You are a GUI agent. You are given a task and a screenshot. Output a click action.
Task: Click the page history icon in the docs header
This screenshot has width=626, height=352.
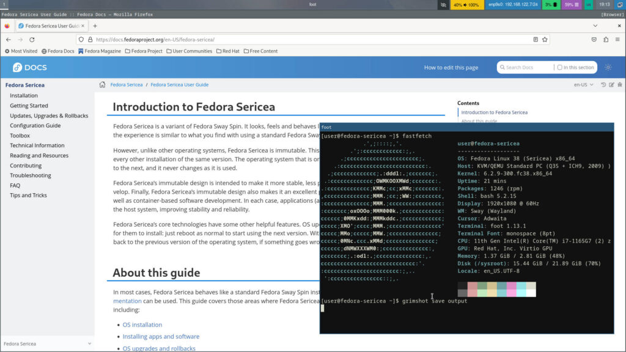coord(604,85)
